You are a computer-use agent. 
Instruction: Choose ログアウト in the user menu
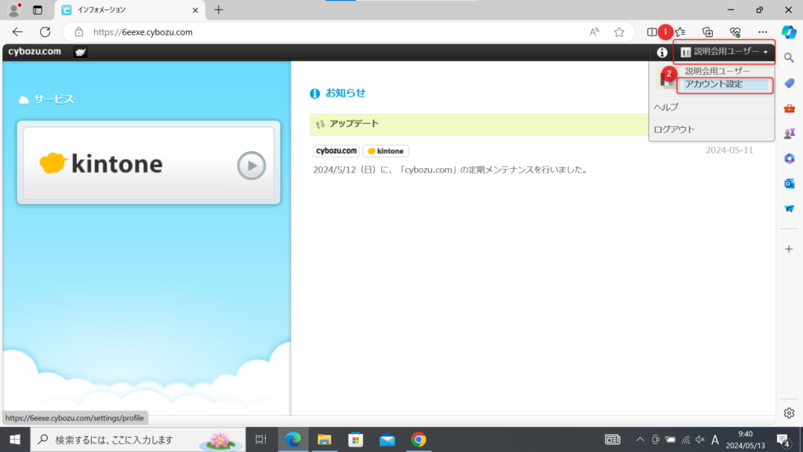click(x=674, y=129)
